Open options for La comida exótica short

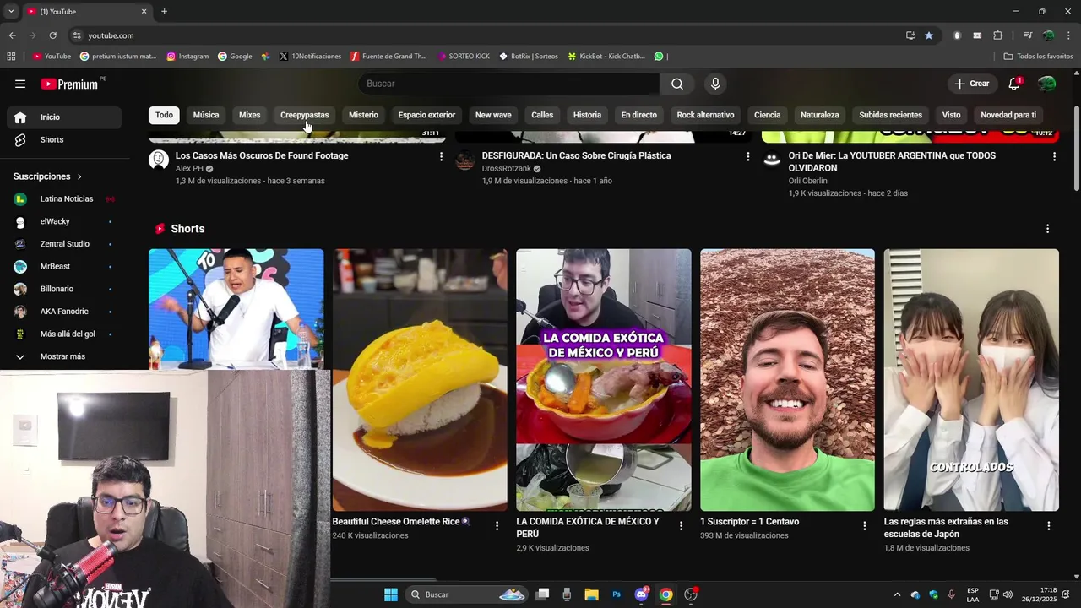pyautogui.click(x=681, y=526)
